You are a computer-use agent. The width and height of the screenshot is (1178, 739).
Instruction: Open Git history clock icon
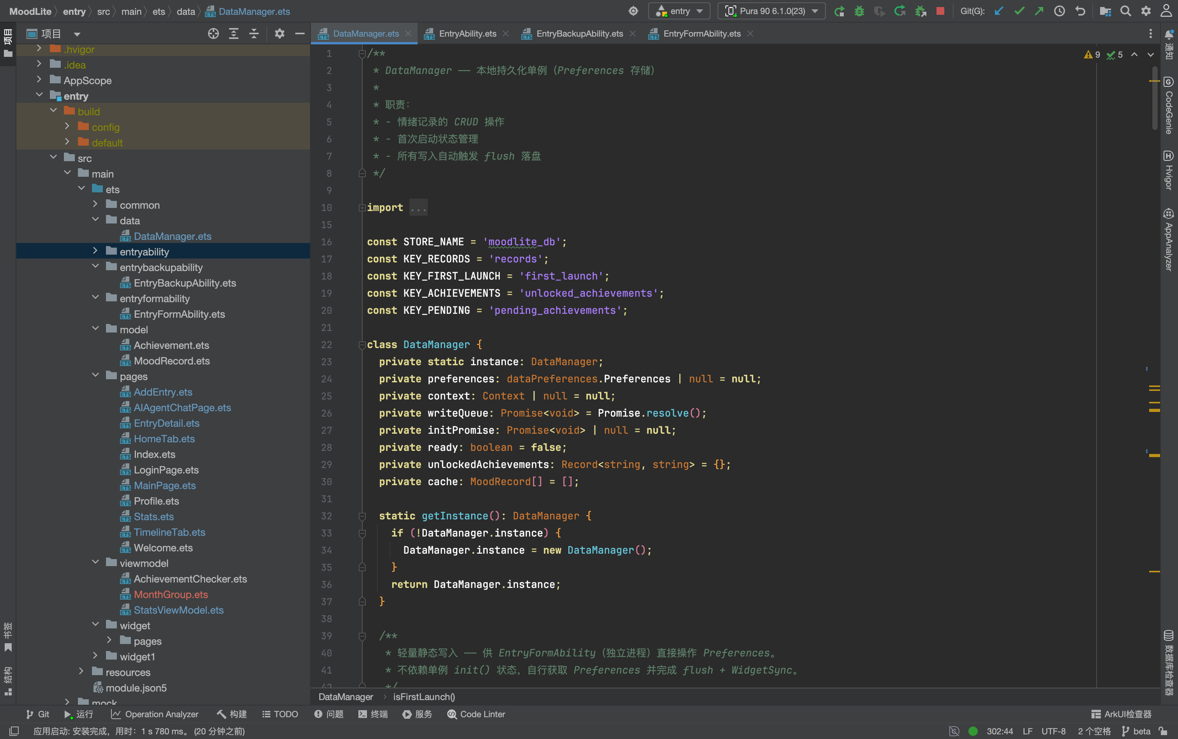[1060, 11]
